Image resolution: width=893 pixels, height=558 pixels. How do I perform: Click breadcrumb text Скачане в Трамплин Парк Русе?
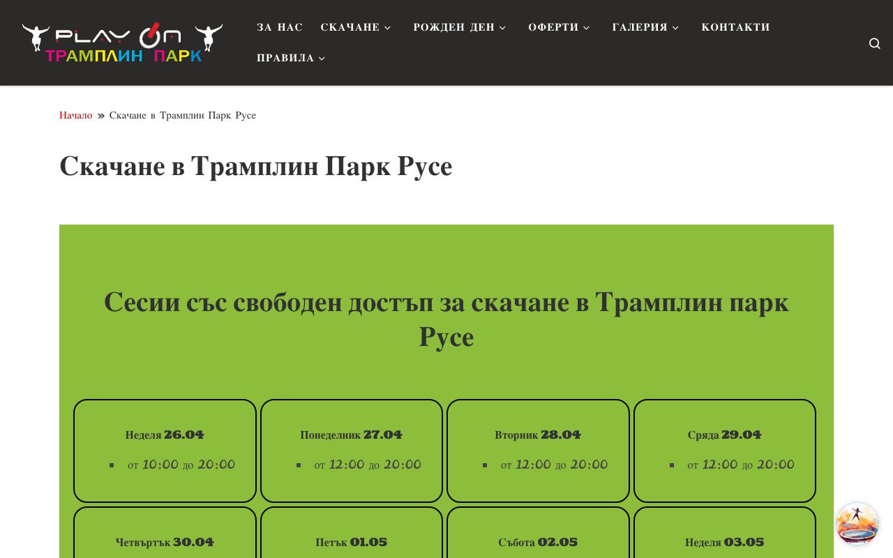click(x=183, y=115)
